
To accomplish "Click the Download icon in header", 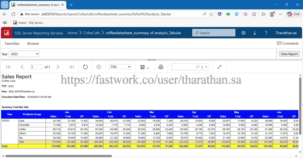I will coord(255,33).
